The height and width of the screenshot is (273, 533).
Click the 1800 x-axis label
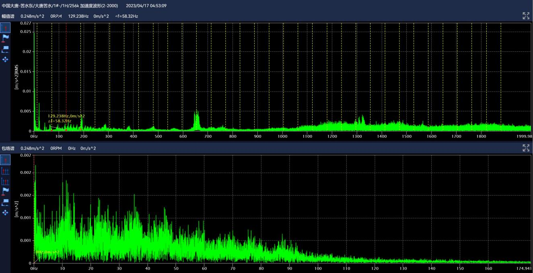[x=481, y=136]
